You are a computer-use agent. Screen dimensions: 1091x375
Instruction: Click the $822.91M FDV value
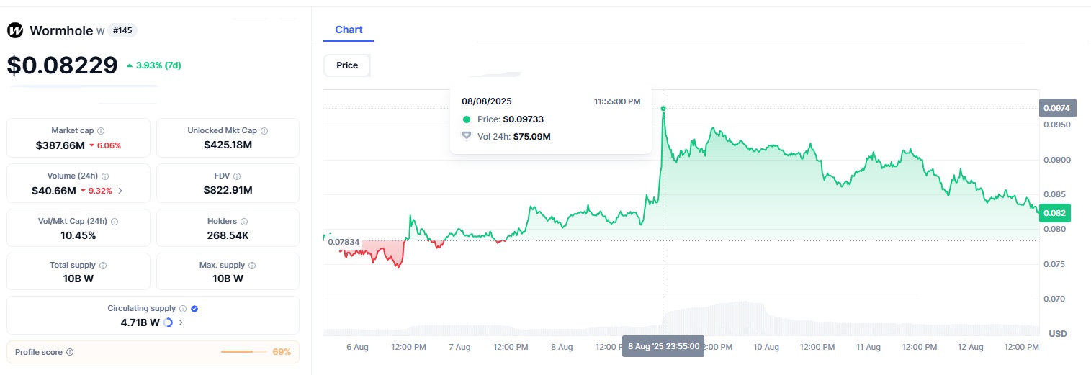tap(228, 191)
